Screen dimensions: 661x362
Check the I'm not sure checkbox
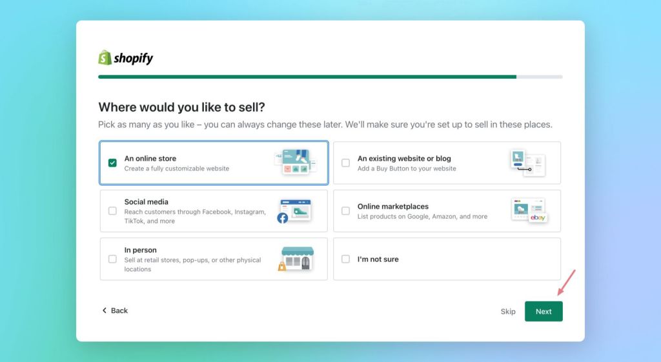pos(345,259)
